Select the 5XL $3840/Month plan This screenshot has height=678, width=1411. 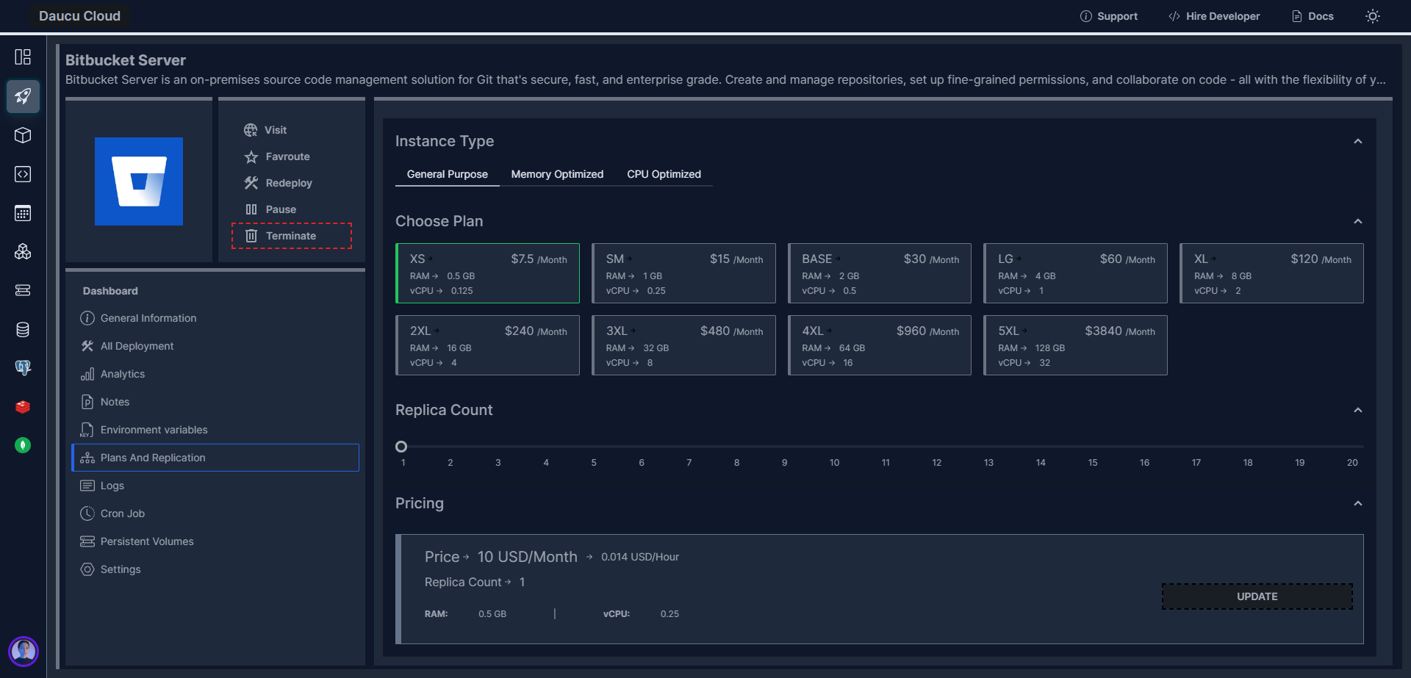tap(1076, 345)
